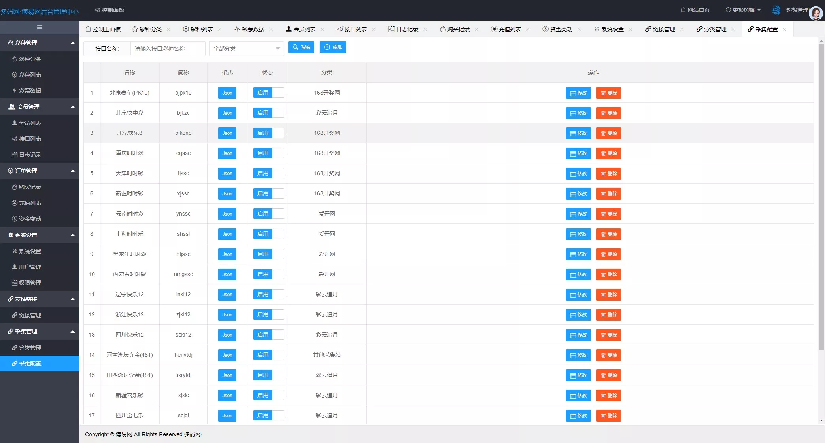Click the 搜索 button
The width and height of the screenshot is (825, 443).
301,47
